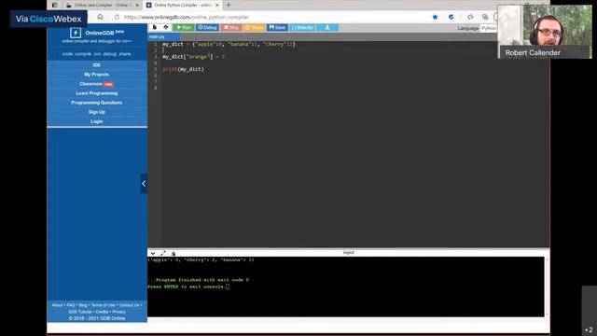
Task: Start debugging with the Debug button
Action: point(207,27)
